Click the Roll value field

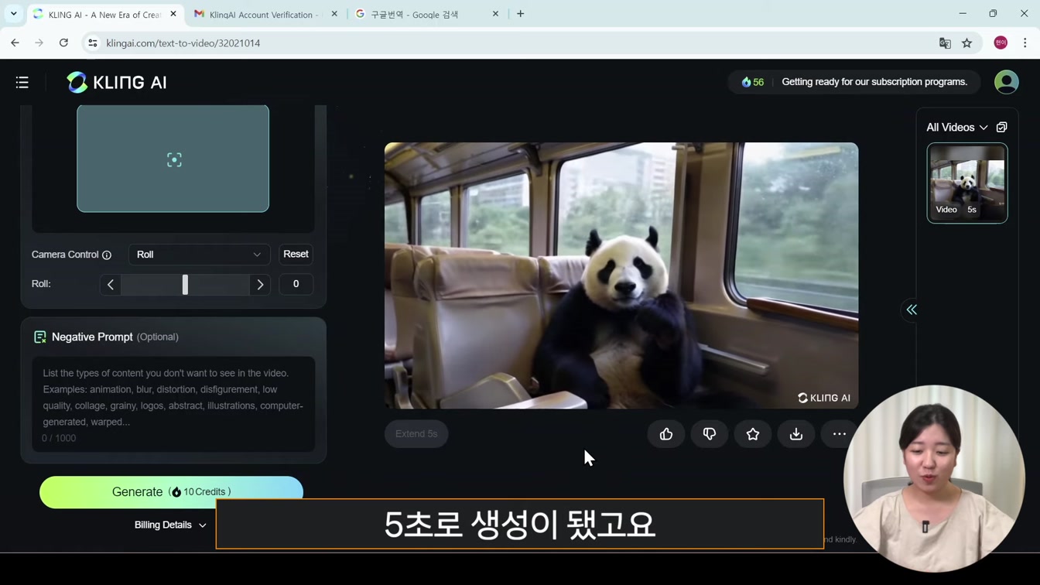(x=296, y=284)
